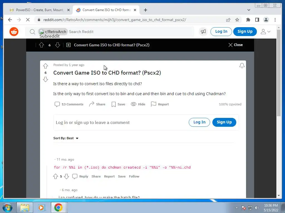Viewport: 285px width, 213px height.
Task: Downvote the post below score 6
Action: click(45, 79)
